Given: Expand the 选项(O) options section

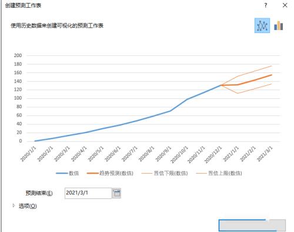Looking at the screenshot, I should [25, 206].
